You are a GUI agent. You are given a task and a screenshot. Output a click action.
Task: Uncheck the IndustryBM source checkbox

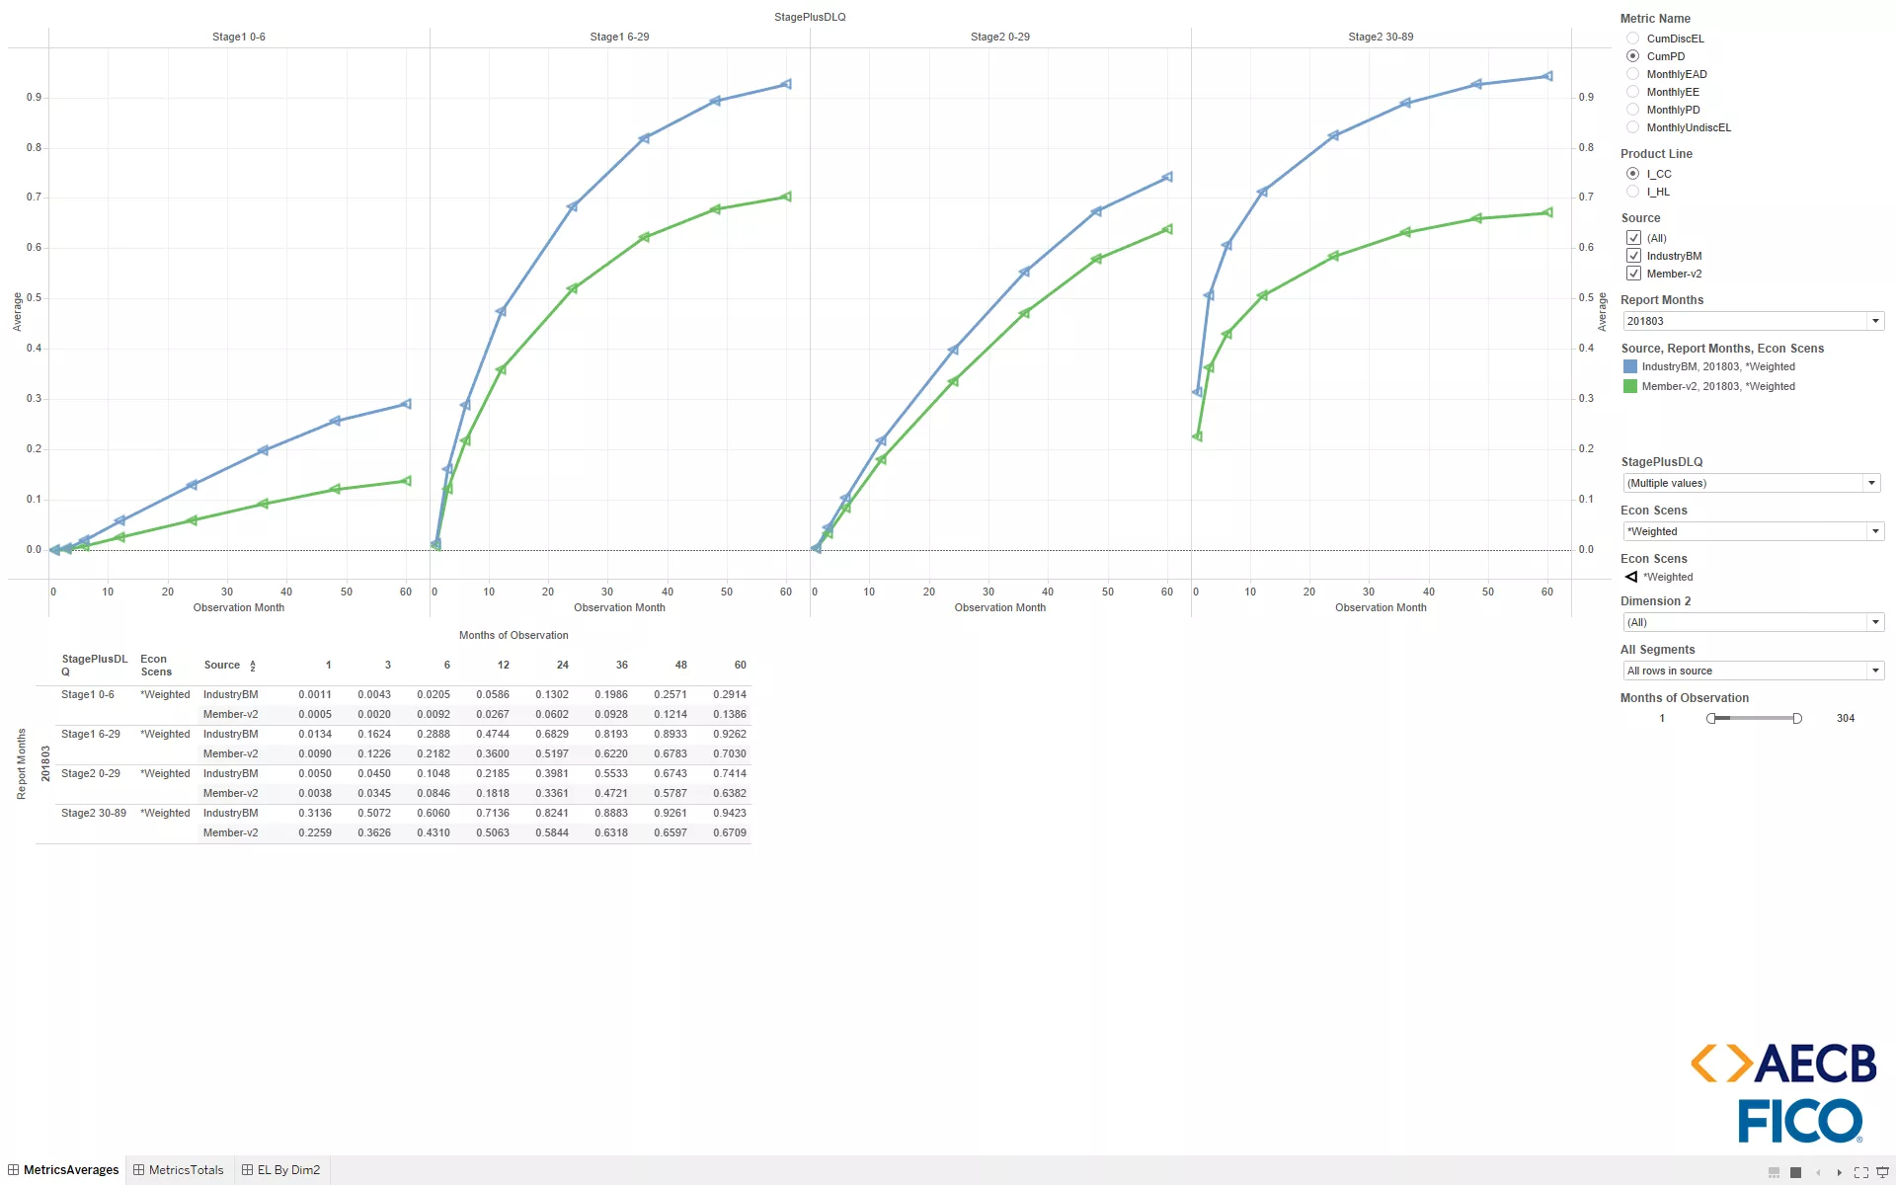pyautogui.click(x=1634, y=255)
